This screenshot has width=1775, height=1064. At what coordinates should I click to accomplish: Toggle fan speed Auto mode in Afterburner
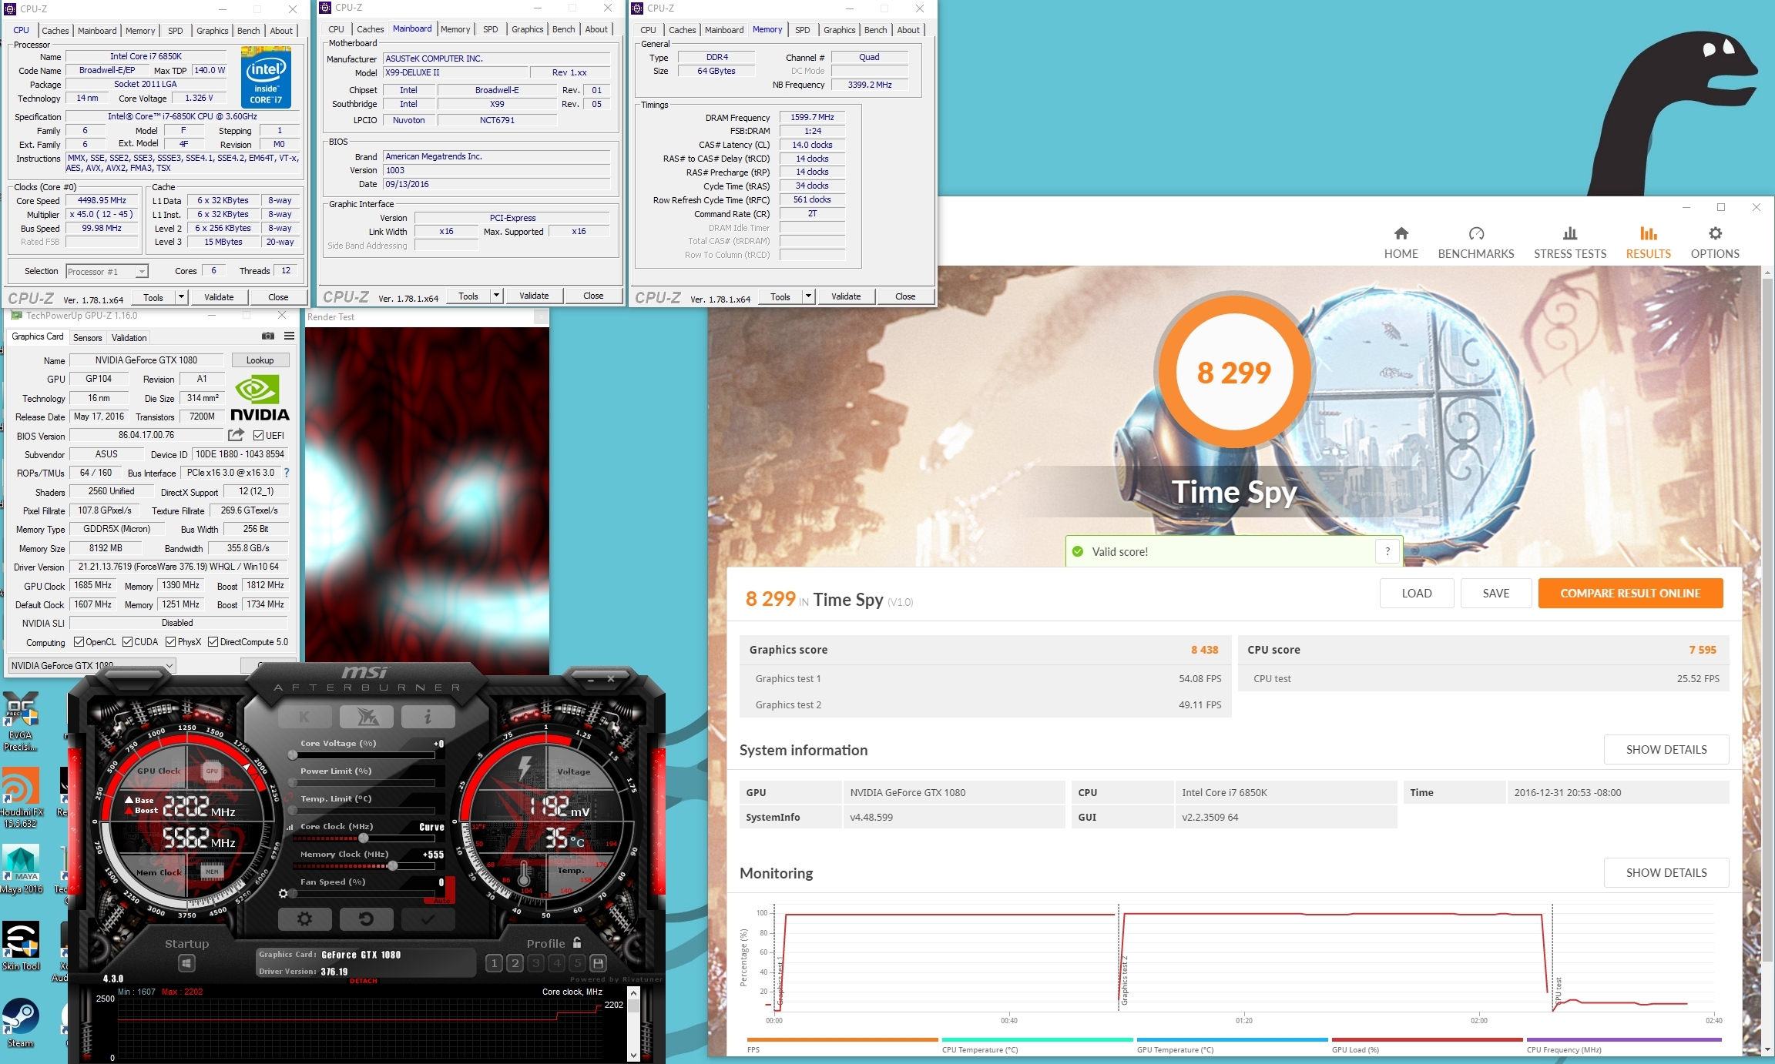point(441,900)
